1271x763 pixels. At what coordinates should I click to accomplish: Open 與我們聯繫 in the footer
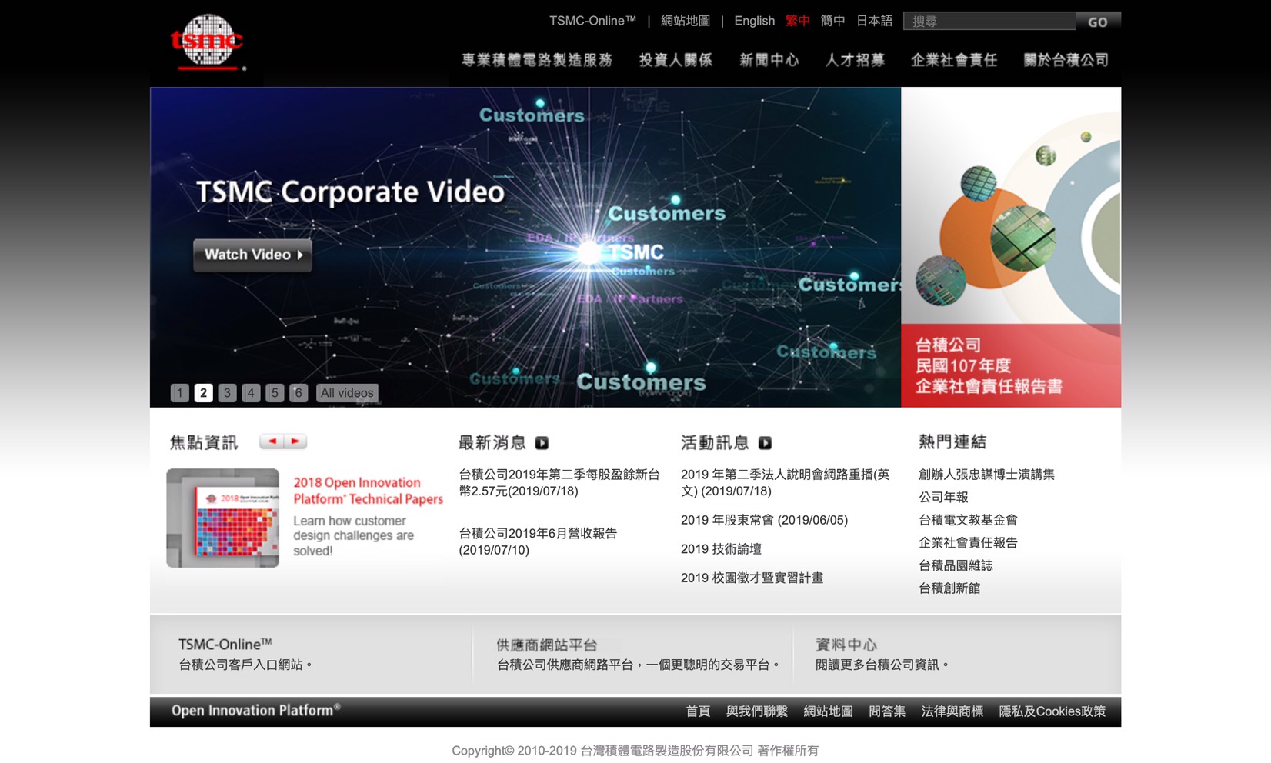757,711
